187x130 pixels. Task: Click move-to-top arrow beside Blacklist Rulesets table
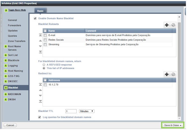tap(40, 35)
